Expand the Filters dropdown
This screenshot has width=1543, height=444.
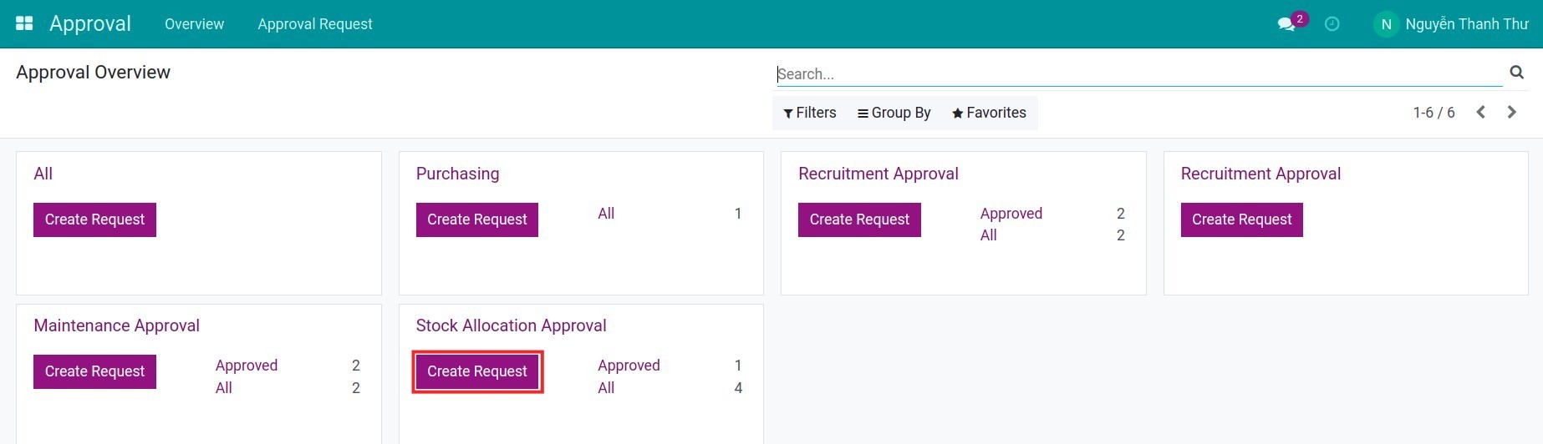click(x=809, y=113)
